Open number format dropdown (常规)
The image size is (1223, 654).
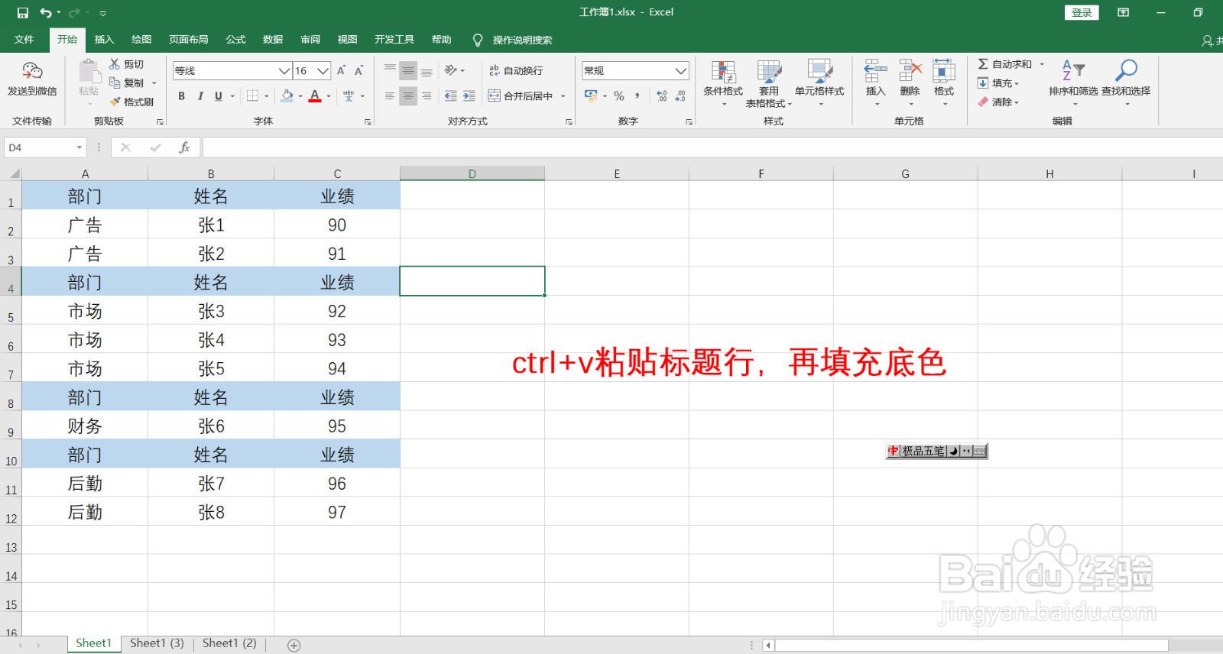click(680, 70)
